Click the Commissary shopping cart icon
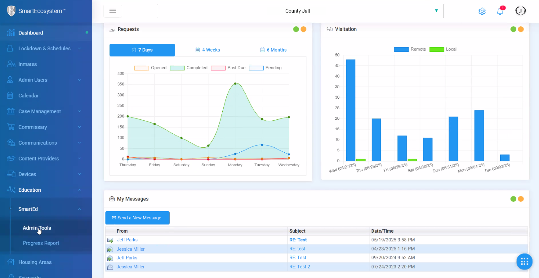The height and width of the screenshot is (278, 539). (11, 127)
